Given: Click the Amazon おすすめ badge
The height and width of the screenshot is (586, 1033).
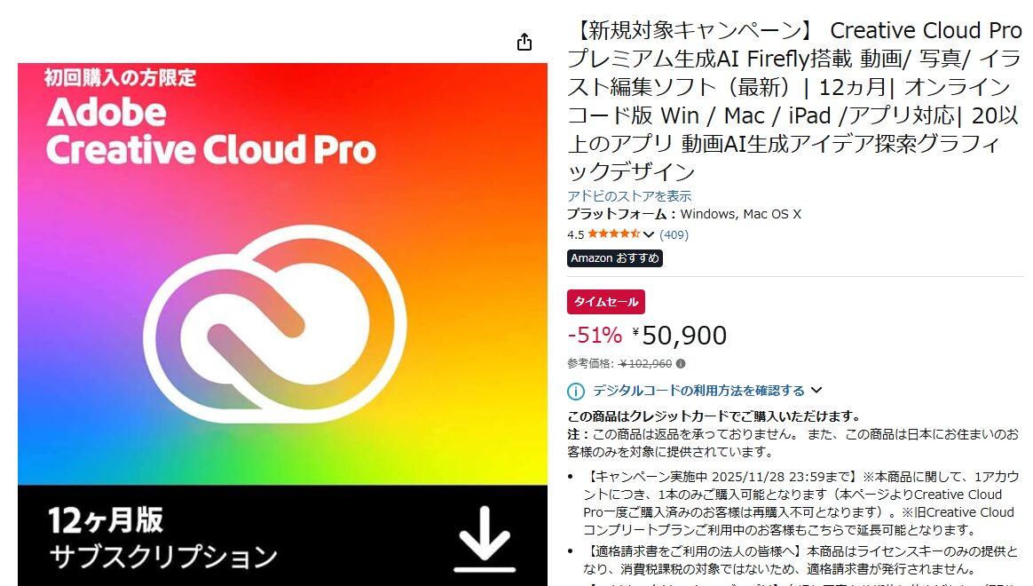Looking at the screenshot, I should tap(615, 258).
